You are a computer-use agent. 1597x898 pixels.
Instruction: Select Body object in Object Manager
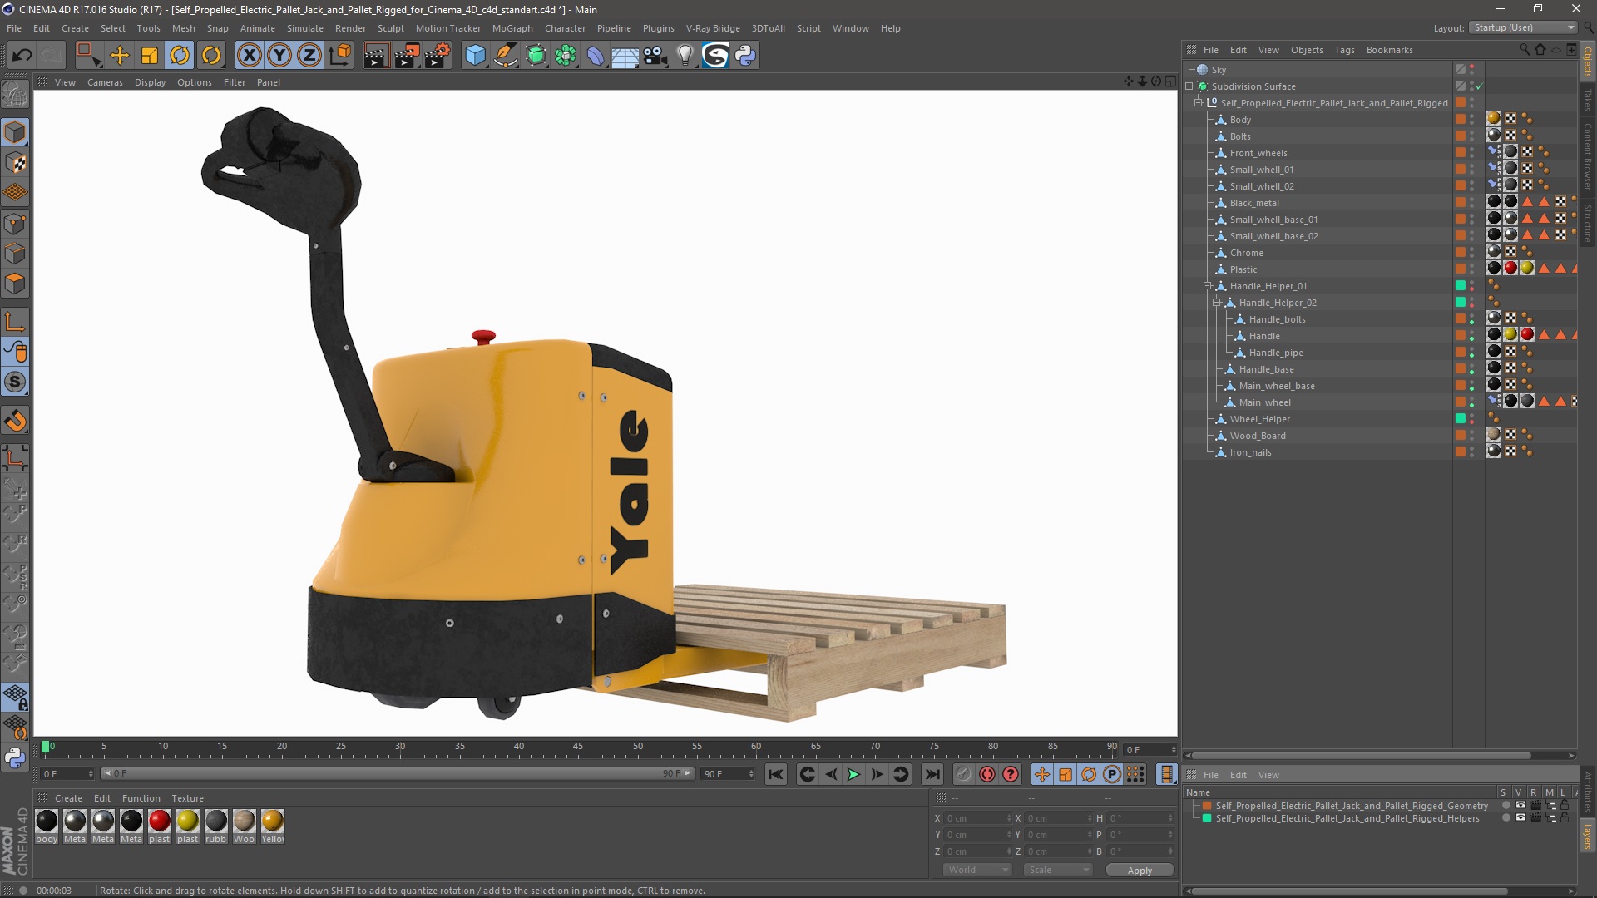1240,120
